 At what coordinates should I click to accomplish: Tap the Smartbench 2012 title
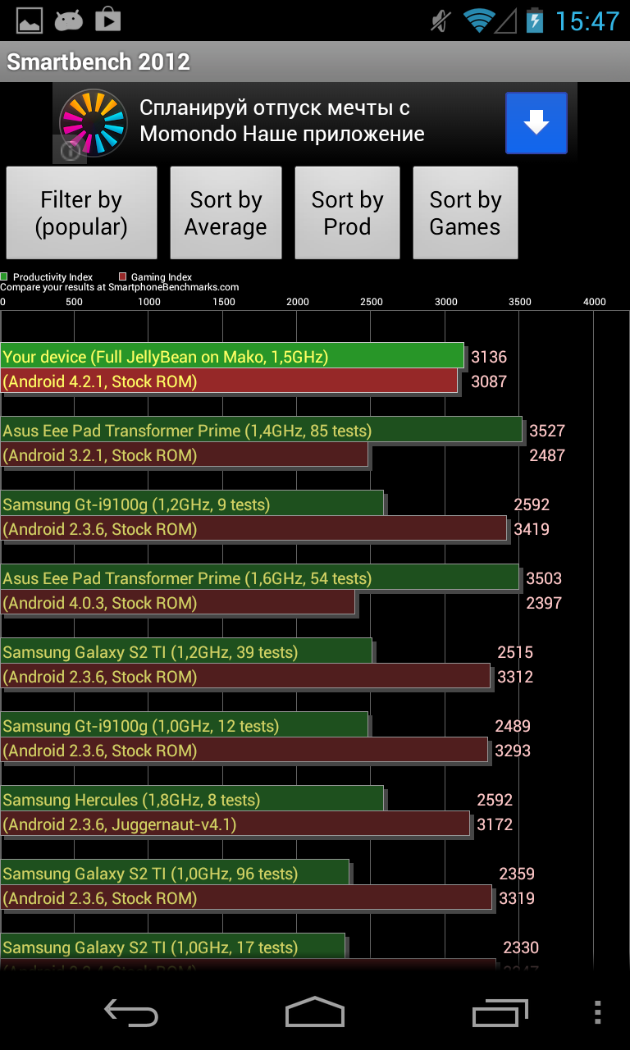[x=98, y=62]
